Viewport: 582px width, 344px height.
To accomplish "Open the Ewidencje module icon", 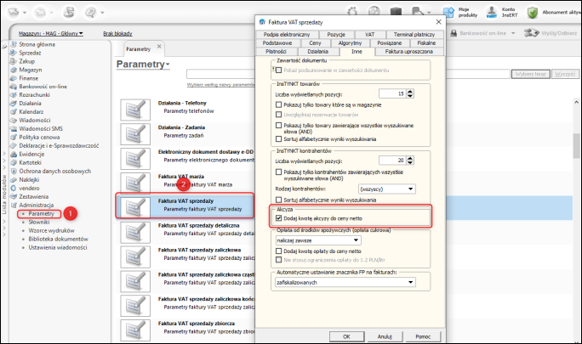I will click(x=14, y=155).
